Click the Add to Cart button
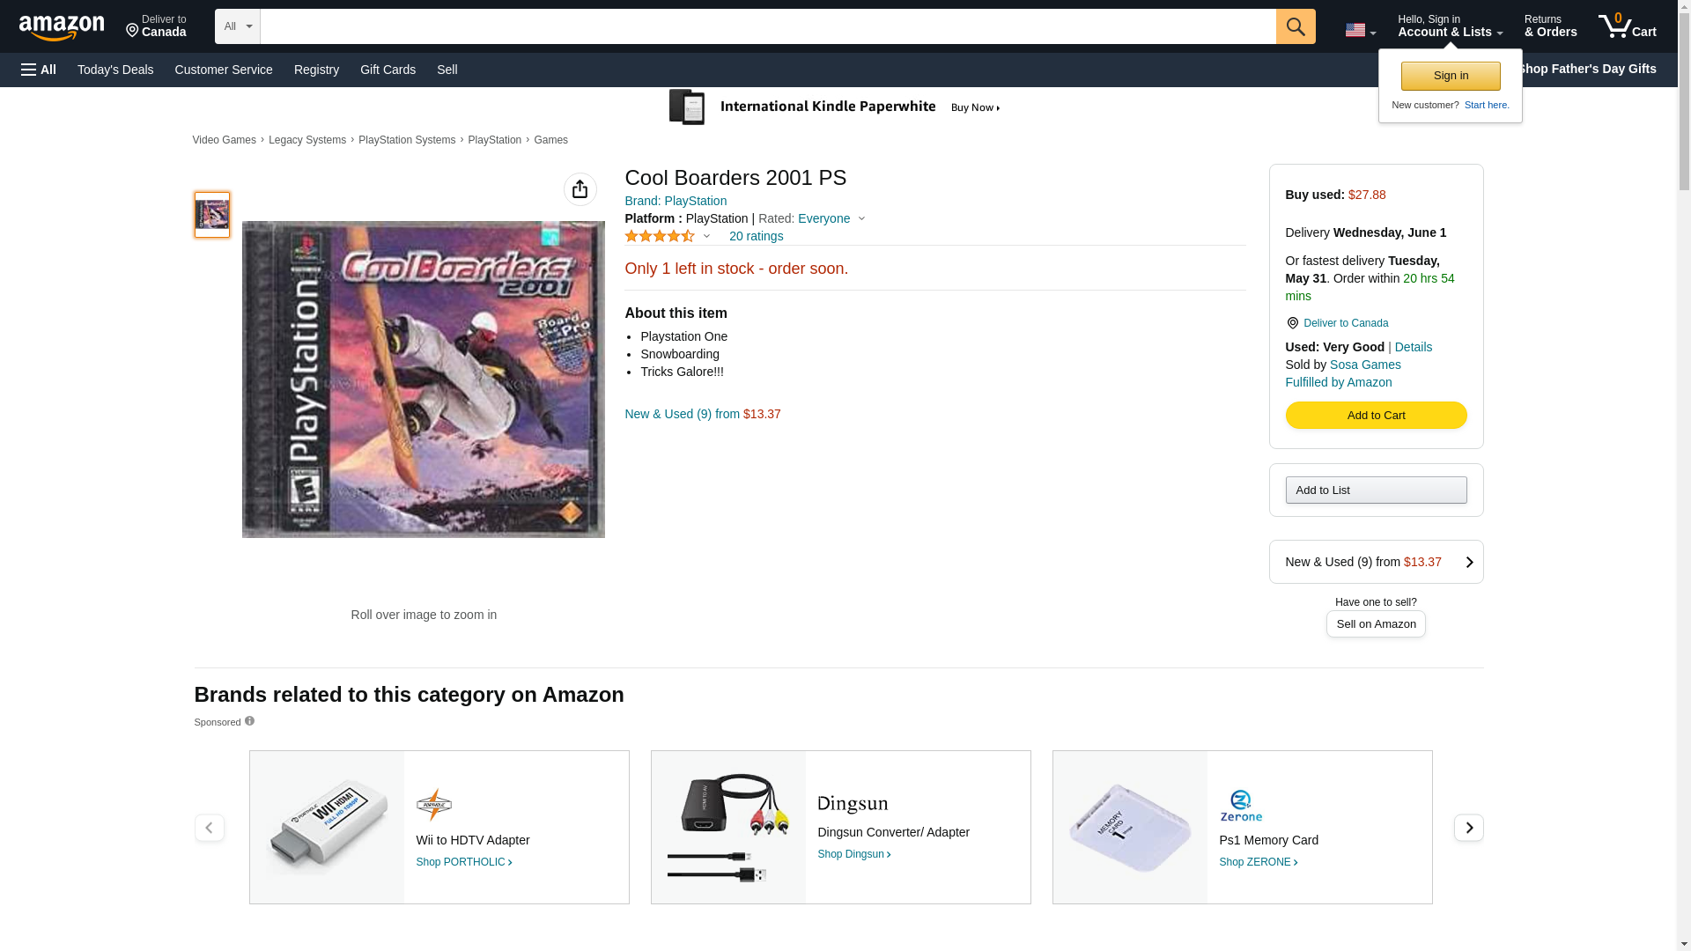 [1376, 415]
